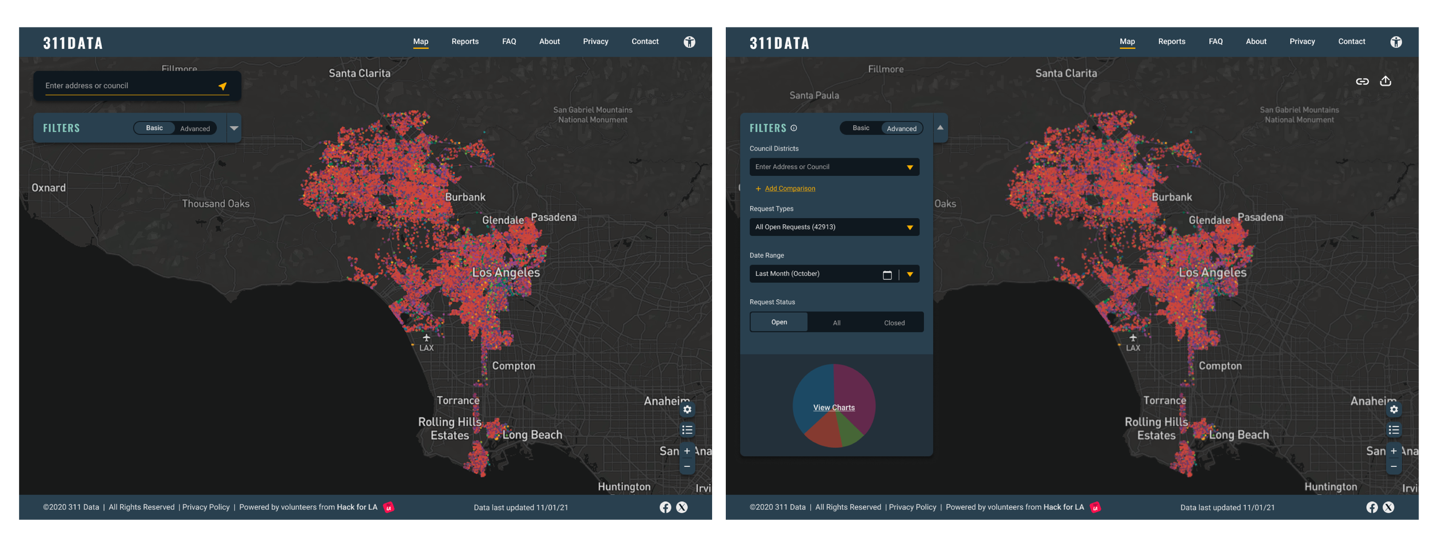Select Advanced filter mode in right panel
The image size is (1438, 545).
coord(901,129)
